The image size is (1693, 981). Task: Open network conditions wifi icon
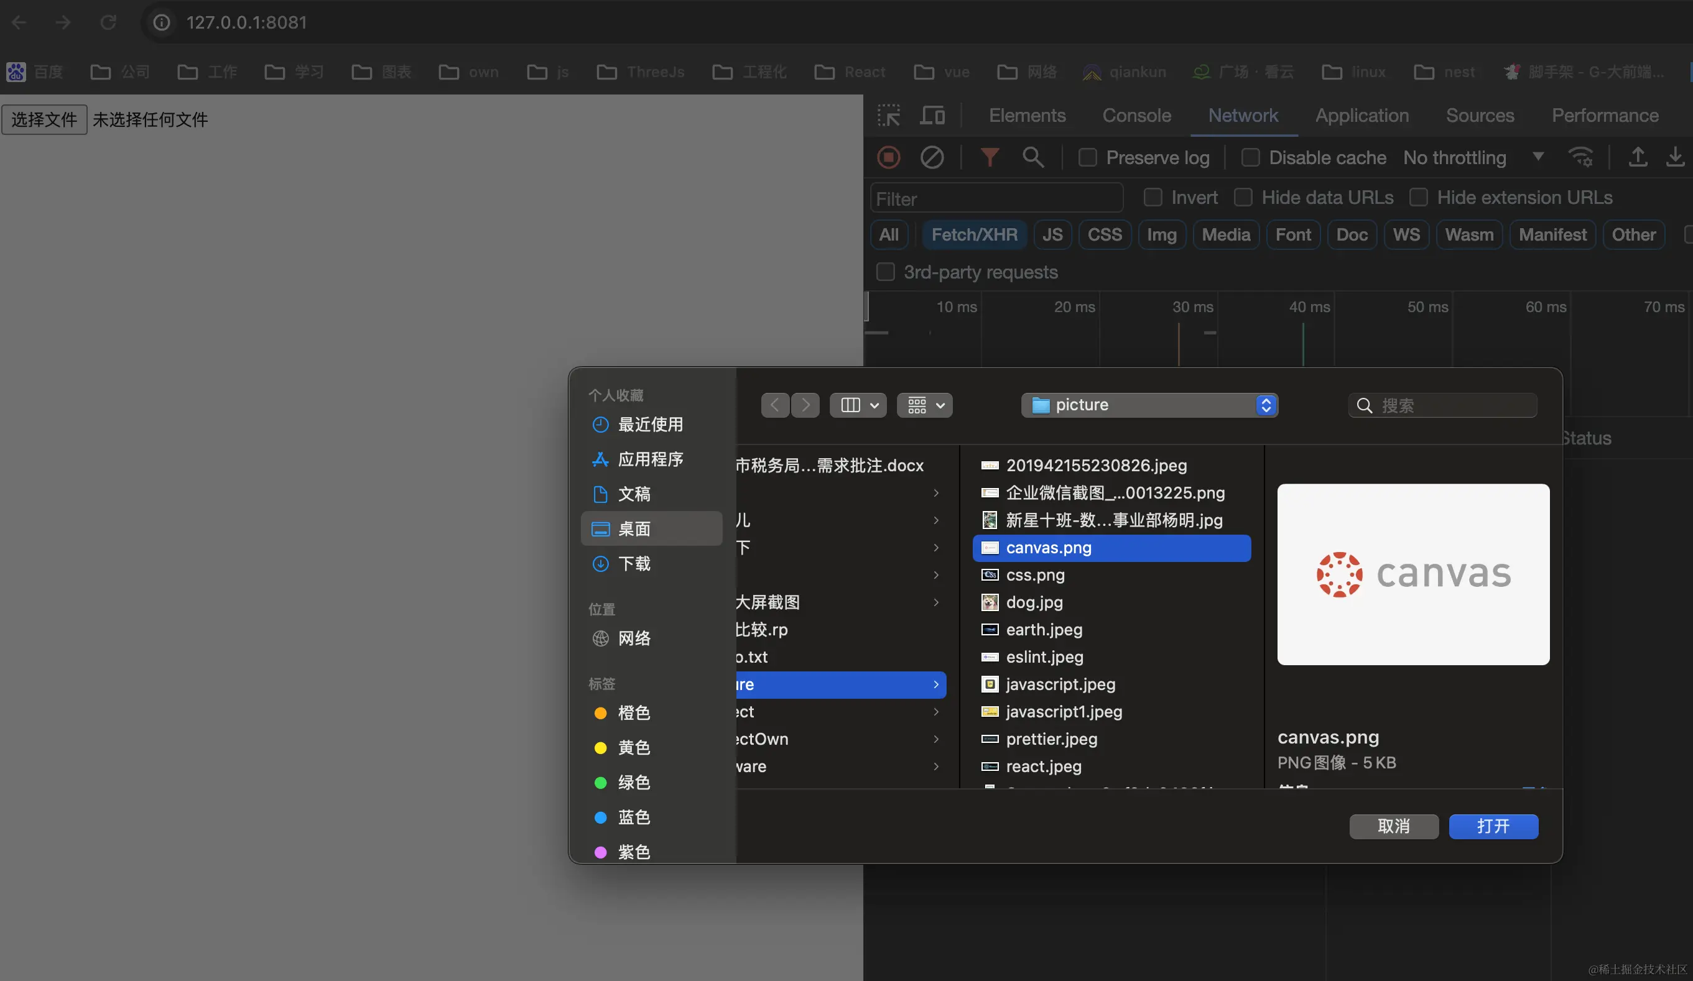coord(1581,157)
